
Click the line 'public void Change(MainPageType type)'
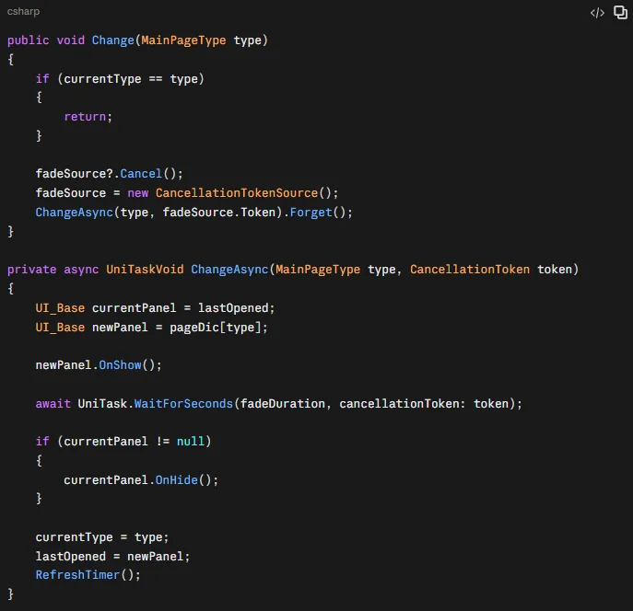tap(137, 40)
